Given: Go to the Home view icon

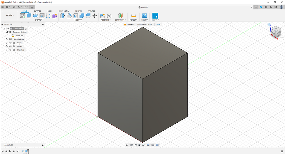Looking at the screenshot, I should (269, 25).
